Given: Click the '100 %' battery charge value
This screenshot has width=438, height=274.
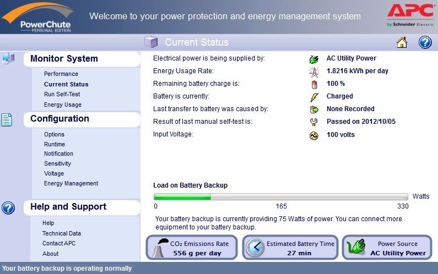Looking at the screenshot, I should (336, 84).
